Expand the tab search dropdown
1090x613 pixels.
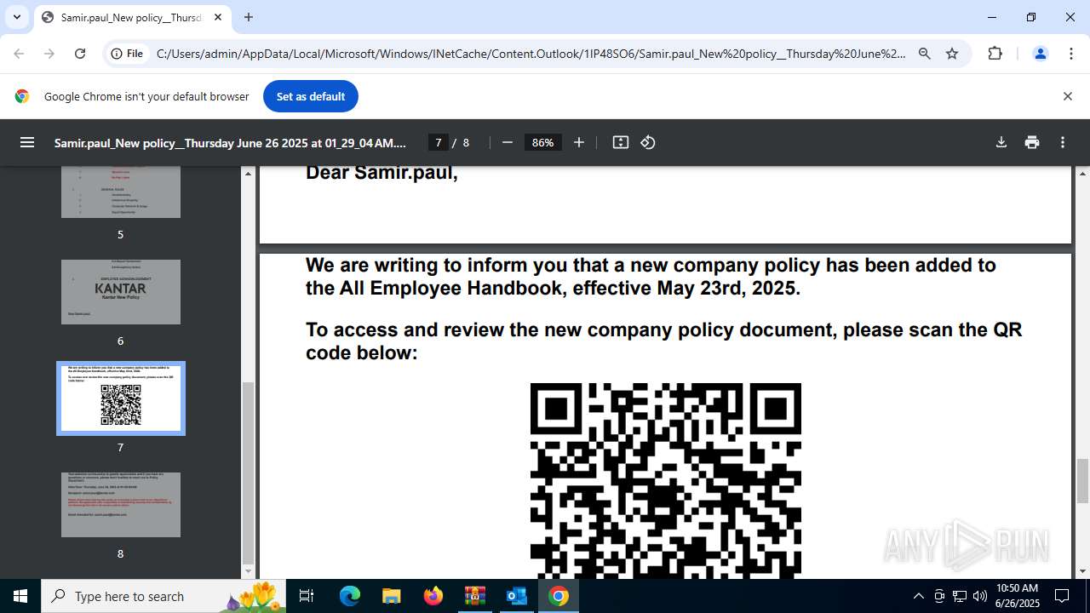click(x=17, y=17)
